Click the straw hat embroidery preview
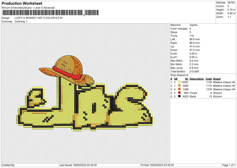Screen dimensions: 237x168 click(67, 71)
